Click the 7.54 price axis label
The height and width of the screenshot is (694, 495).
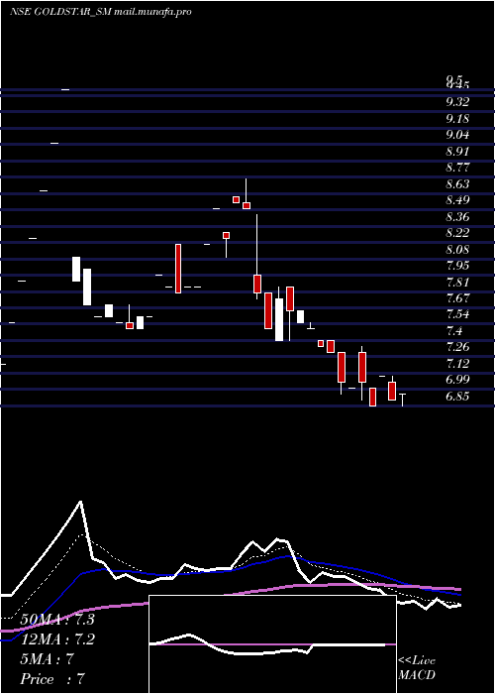pos(457,314)
